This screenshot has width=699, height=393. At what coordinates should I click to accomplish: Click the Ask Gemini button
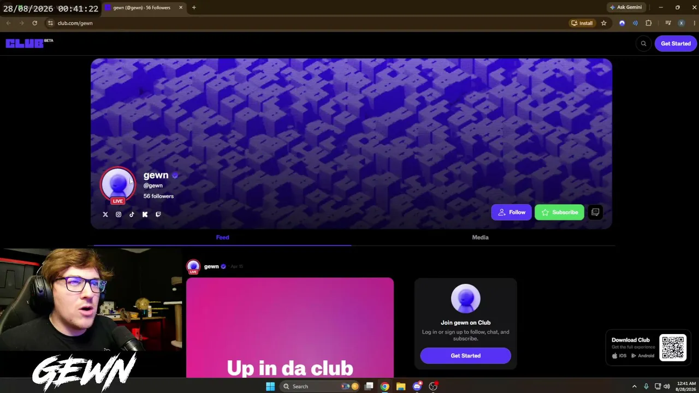coord(625,8)
